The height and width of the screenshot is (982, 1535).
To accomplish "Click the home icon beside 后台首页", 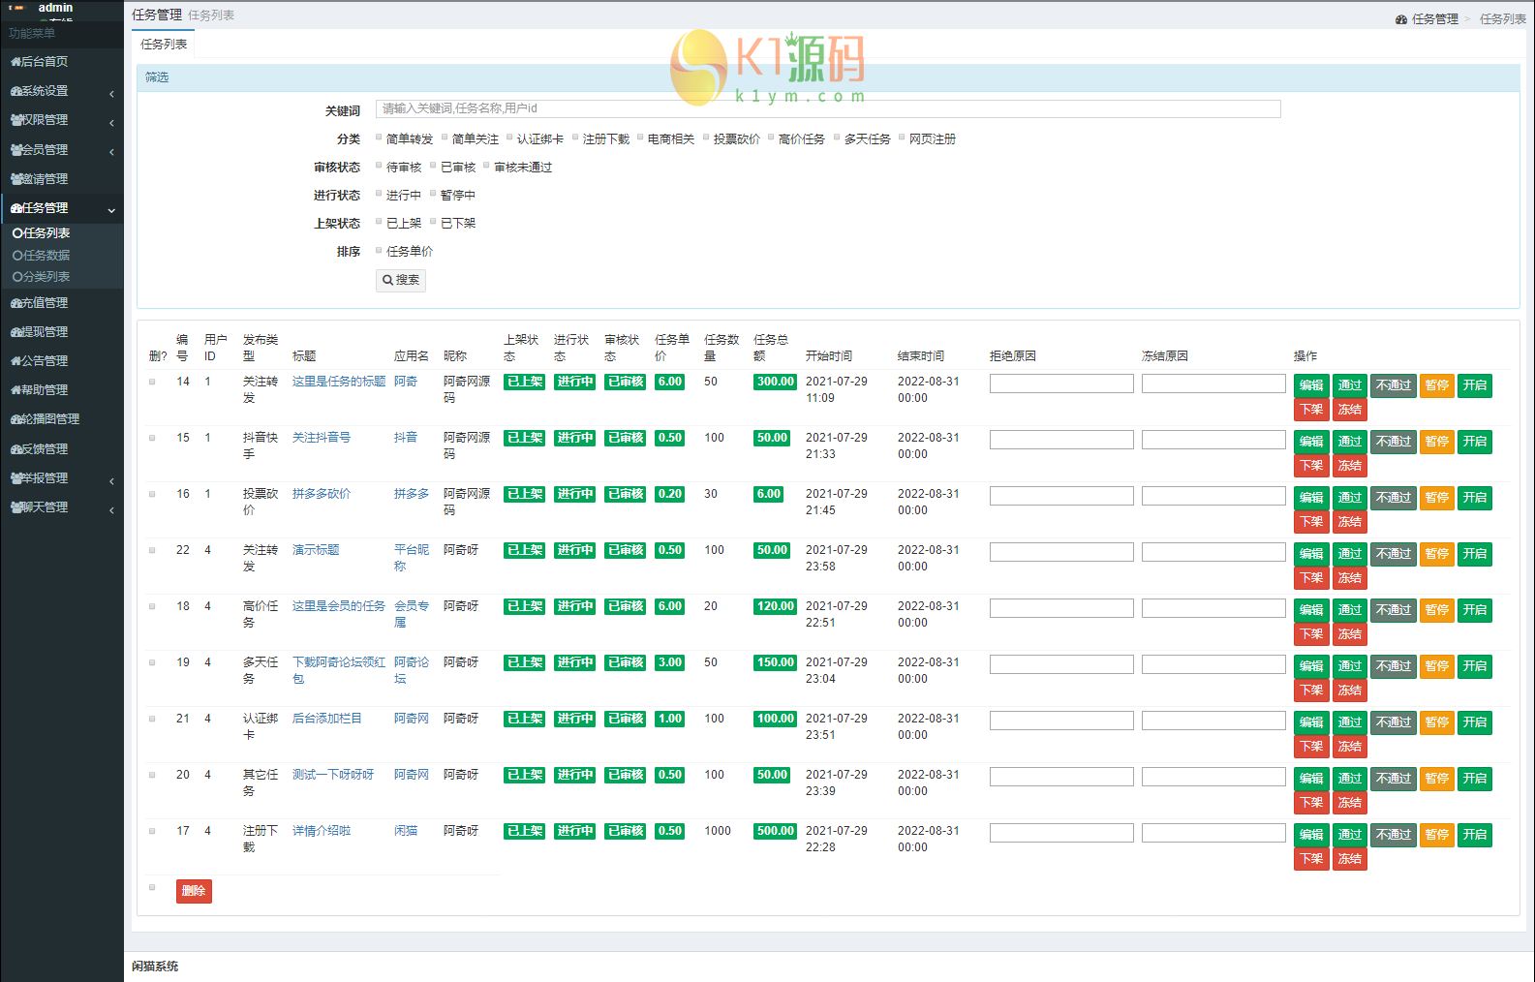I will (15, 62).
